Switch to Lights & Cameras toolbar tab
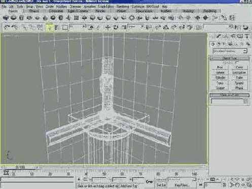Screen dimensions: 252x189 [78, 11]
